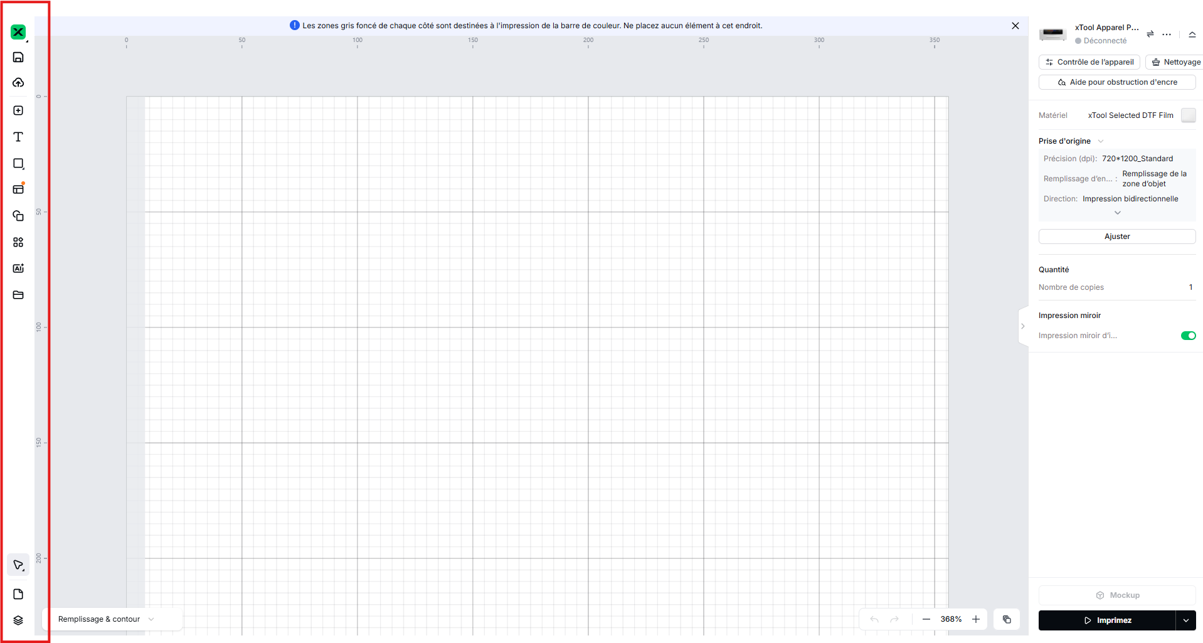Toggle the mirror print switch

tap(1188, 336)
